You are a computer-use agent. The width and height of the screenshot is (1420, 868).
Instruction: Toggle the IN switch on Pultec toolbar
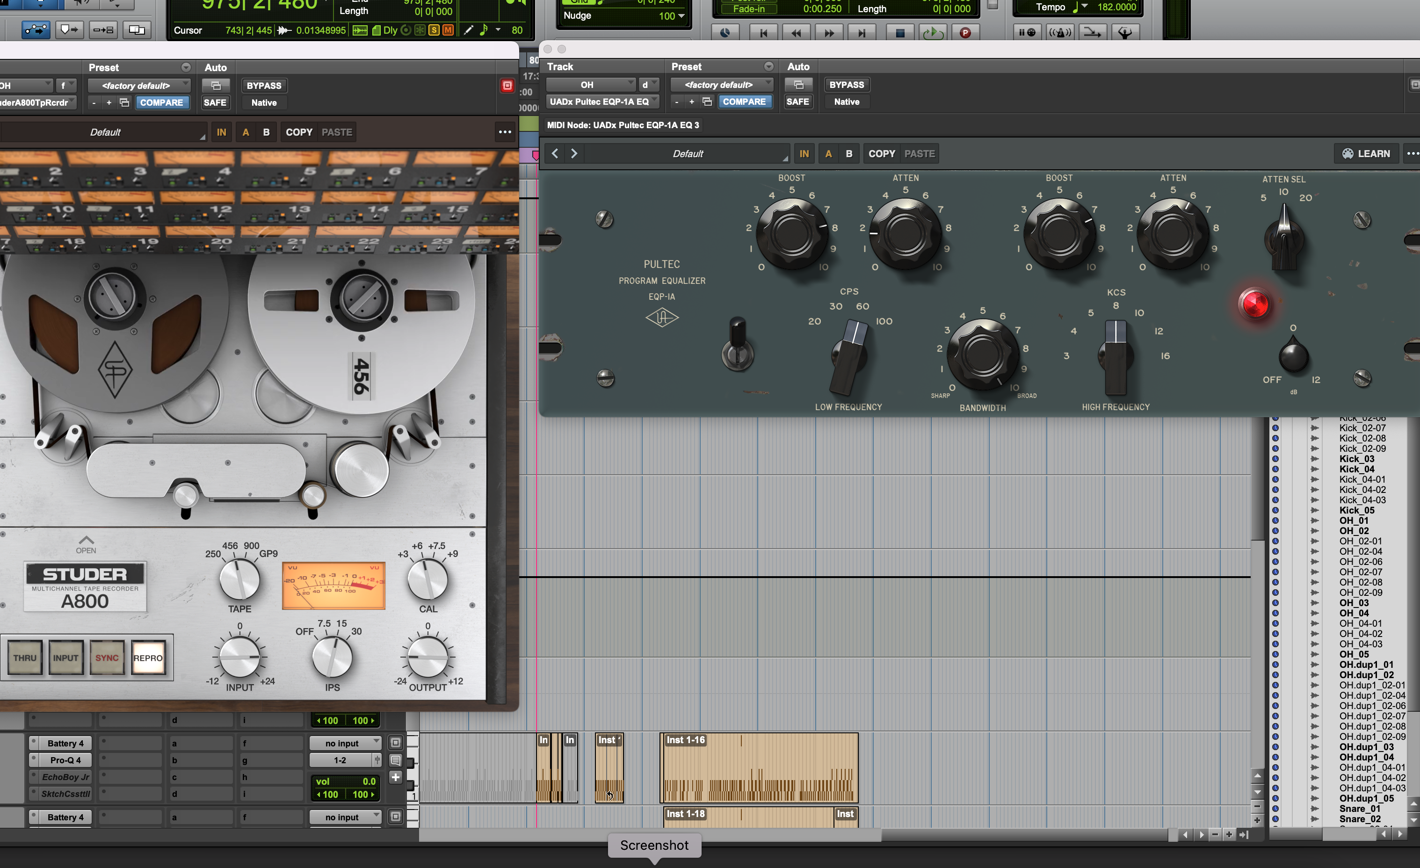click(x=804, y=154)
